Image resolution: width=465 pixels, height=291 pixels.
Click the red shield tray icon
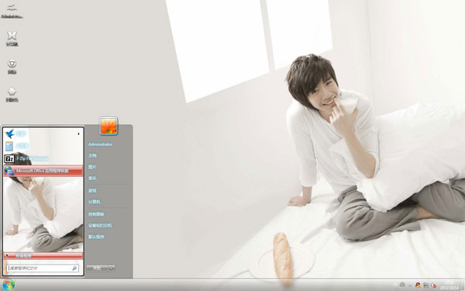coord(433,286)
